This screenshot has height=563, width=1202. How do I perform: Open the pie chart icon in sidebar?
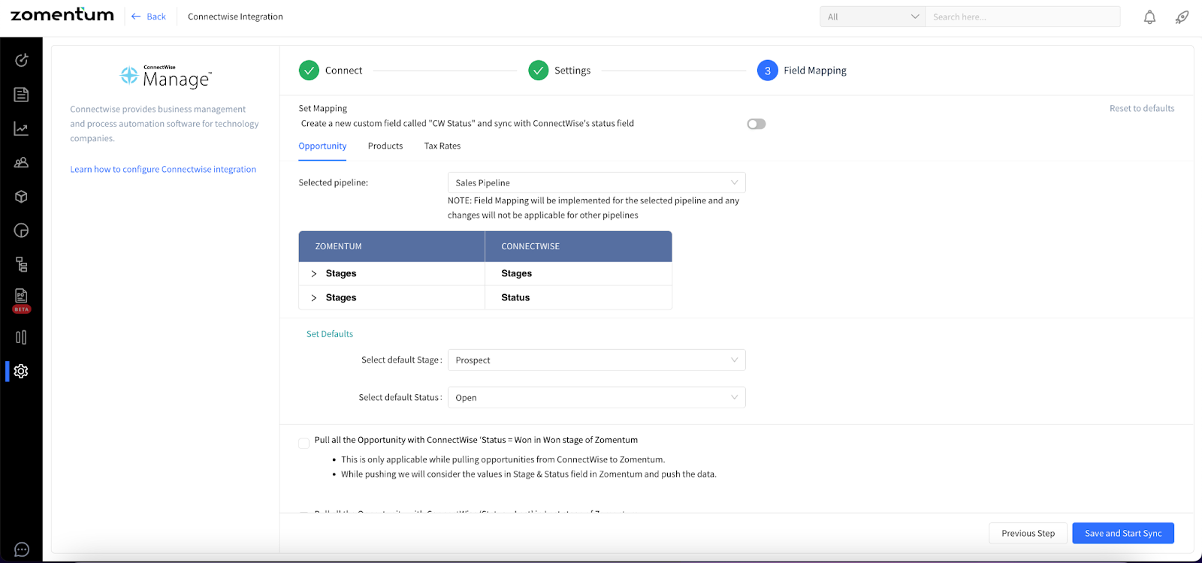pyautogui.click(x=21, y=230)
